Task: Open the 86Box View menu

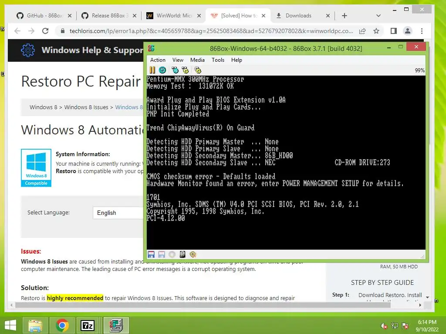Action: (x=178, y=60)
